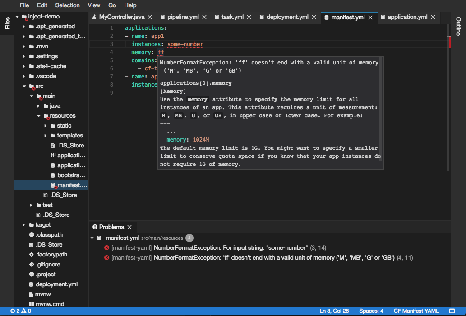Collapse the src folder in the explorer
466x316 pixels.
tap(24, 86)
